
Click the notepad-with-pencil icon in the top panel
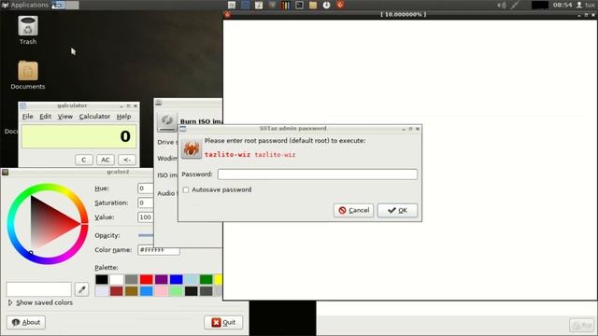point(259,5)
